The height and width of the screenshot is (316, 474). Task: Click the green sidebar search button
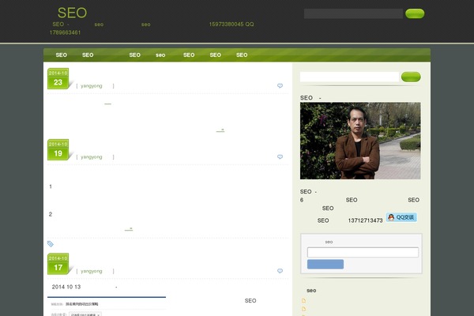tap(411, 77)
